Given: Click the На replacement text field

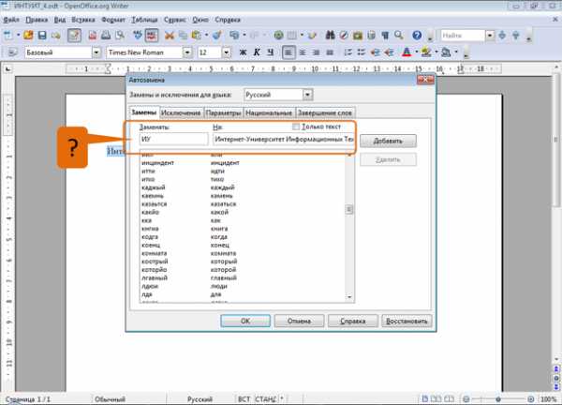Looking at the screenshot, I should pyautogui.click(x=283, y=139).
